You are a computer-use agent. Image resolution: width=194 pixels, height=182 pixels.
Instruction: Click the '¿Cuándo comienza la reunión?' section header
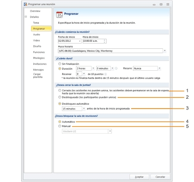click(x=112, y=32)
